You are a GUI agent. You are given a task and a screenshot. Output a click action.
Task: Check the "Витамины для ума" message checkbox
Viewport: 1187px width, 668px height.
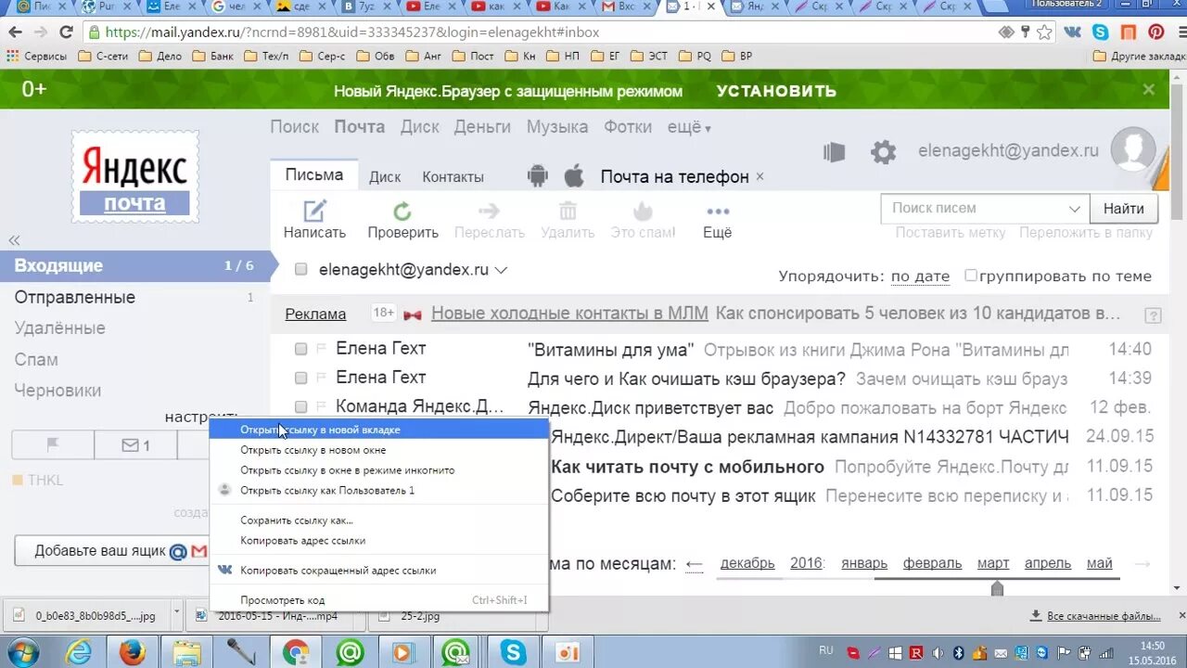point(300,350)
